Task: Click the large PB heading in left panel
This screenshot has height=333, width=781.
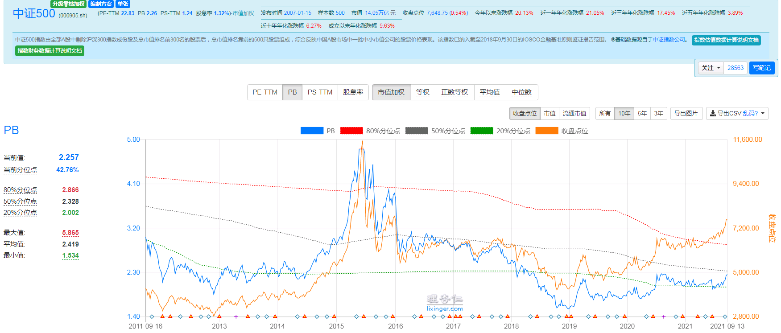Action: [x=11, y=130]
